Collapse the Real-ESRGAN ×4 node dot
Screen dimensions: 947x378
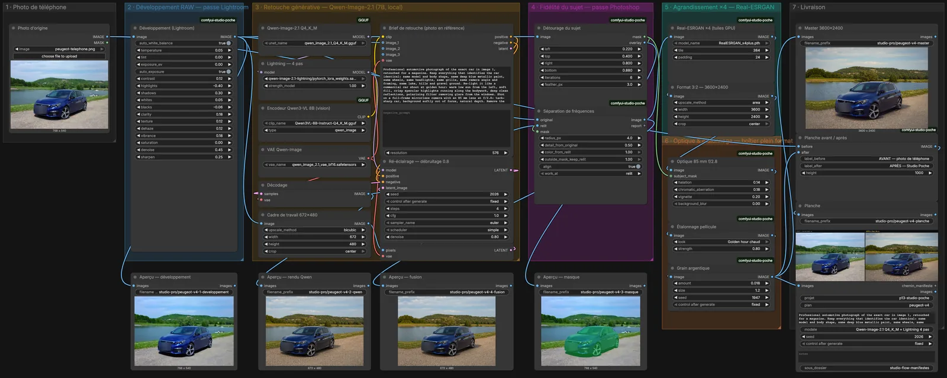pyautogui.click(x=672, y=28)
